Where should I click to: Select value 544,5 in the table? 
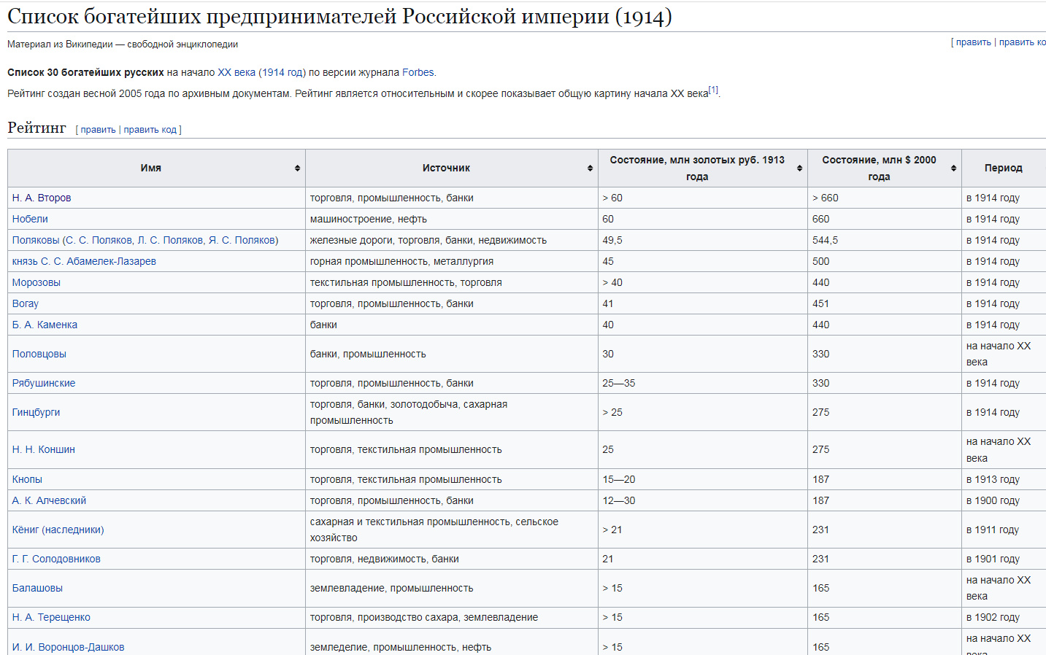tap(825, 240)
